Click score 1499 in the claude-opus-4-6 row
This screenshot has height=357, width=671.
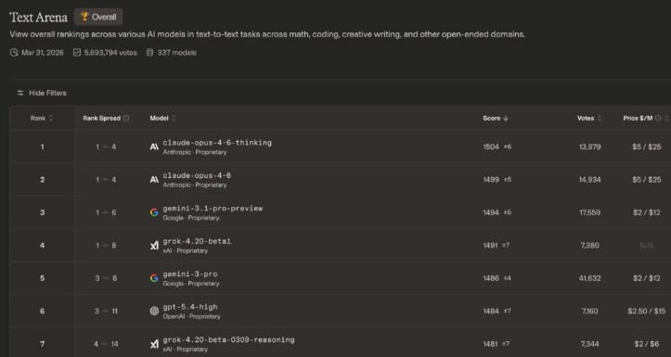click(491, 180)
